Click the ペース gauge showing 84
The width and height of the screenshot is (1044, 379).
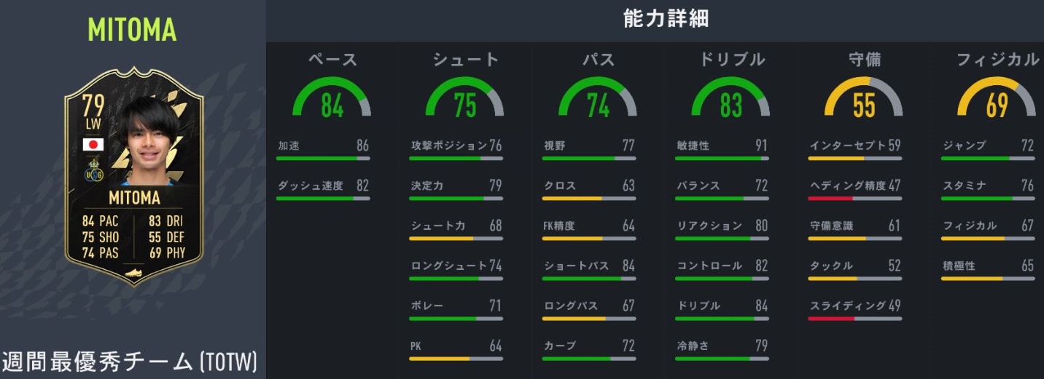click(x=332, y=100)
